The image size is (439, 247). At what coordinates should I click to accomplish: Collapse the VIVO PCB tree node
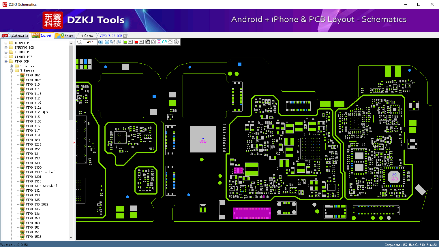click(6, 61)
